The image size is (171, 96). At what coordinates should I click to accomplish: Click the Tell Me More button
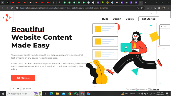23,78
